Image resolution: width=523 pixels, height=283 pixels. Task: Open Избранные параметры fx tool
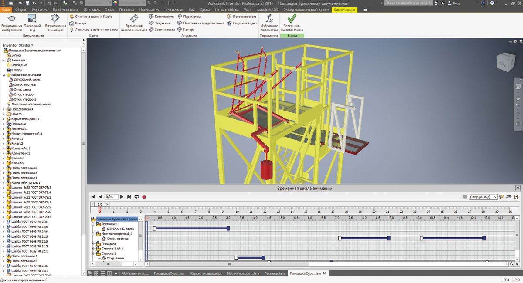(x=269, y=23)
